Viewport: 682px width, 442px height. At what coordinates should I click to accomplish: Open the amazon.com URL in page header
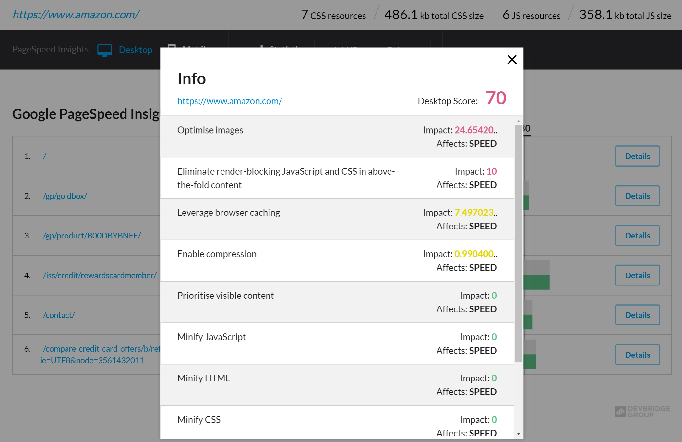tap(76, 14)
